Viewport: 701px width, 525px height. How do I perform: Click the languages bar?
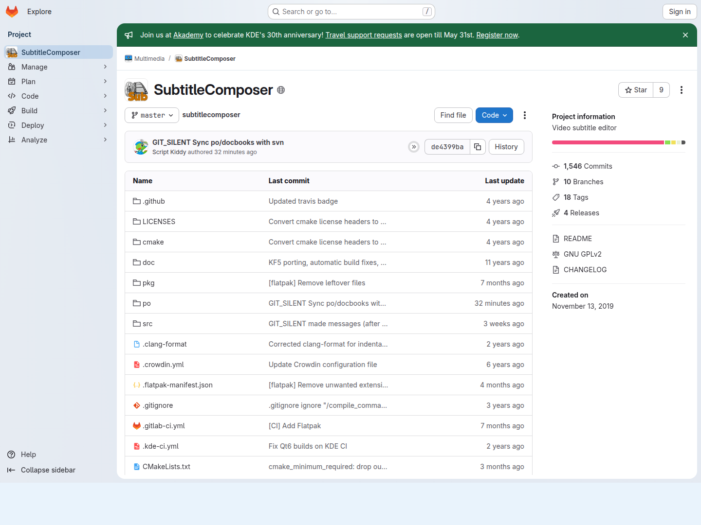click(619, 142)
